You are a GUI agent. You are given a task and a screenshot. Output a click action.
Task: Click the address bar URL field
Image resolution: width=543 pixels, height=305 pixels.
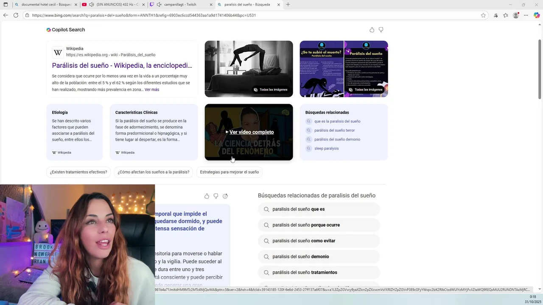pos(255,15)
